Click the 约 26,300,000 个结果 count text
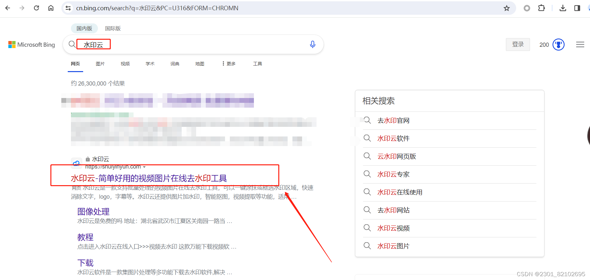Image resolution: width=590 pixels, height=280 pixels. (98, 83)
